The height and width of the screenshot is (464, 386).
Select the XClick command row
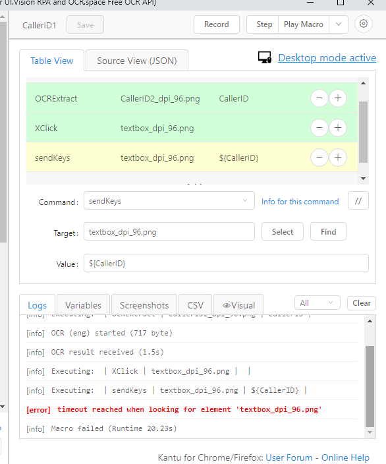click(192, 128)
